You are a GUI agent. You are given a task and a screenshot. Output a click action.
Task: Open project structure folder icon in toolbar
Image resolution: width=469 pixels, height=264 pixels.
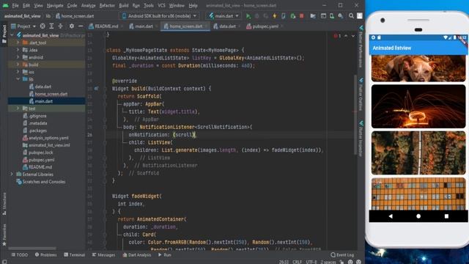coord(313,16)
